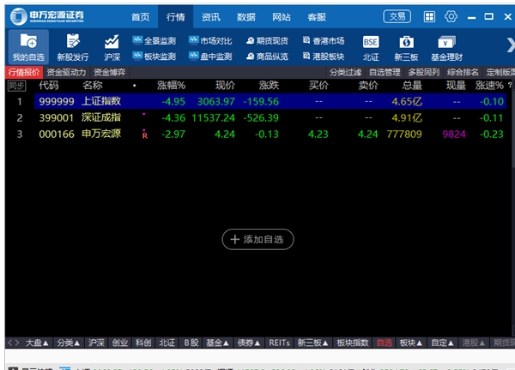Click the grid layout icon in title bar

coord(429,16)
